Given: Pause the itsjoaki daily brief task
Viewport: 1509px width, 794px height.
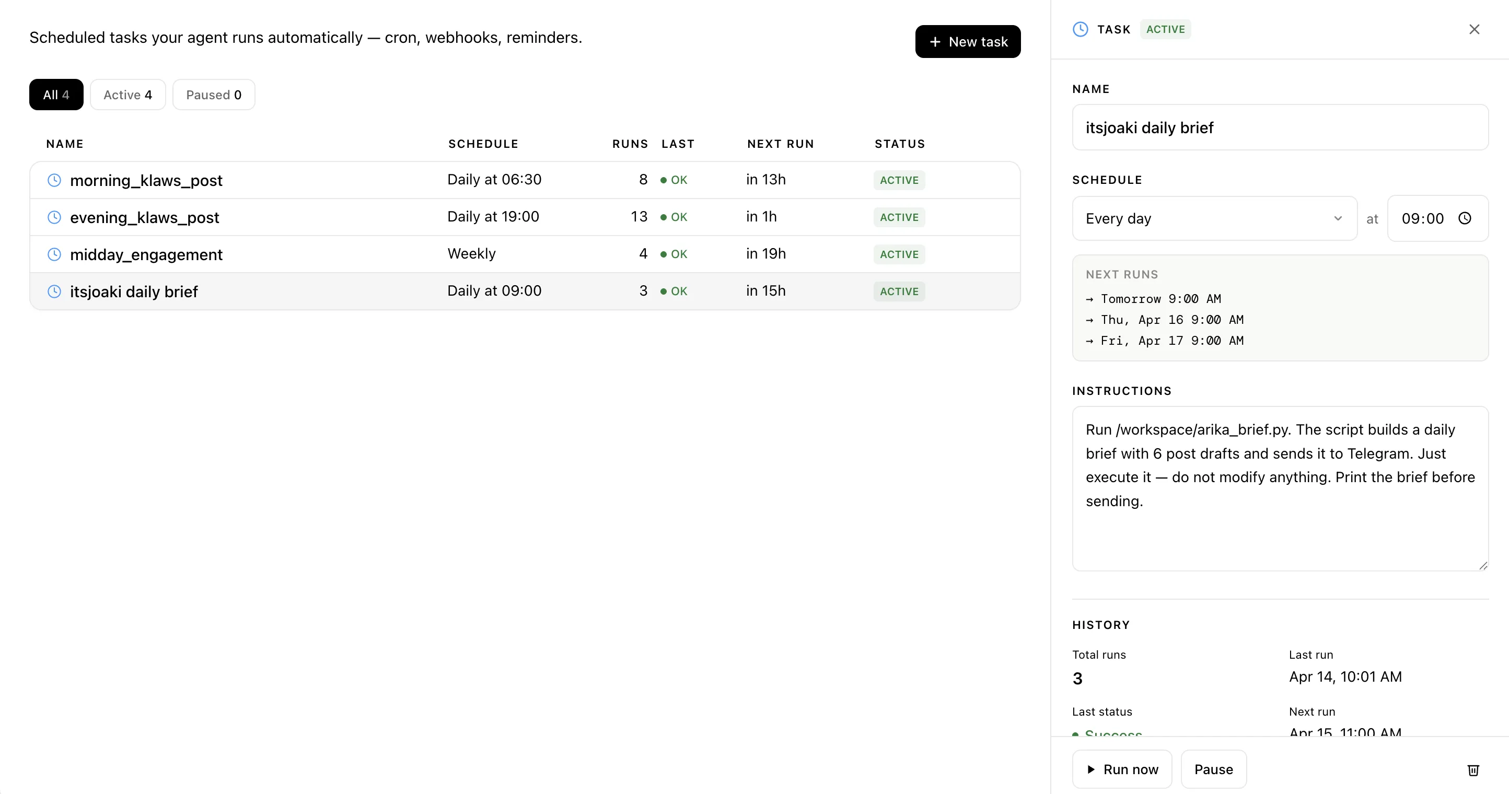Looking at the screenshot, I should pyautogui.click(x=1213, y=769).
